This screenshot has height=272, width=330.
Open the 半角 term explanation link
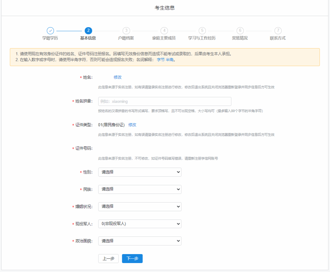(x=170, y=60)
